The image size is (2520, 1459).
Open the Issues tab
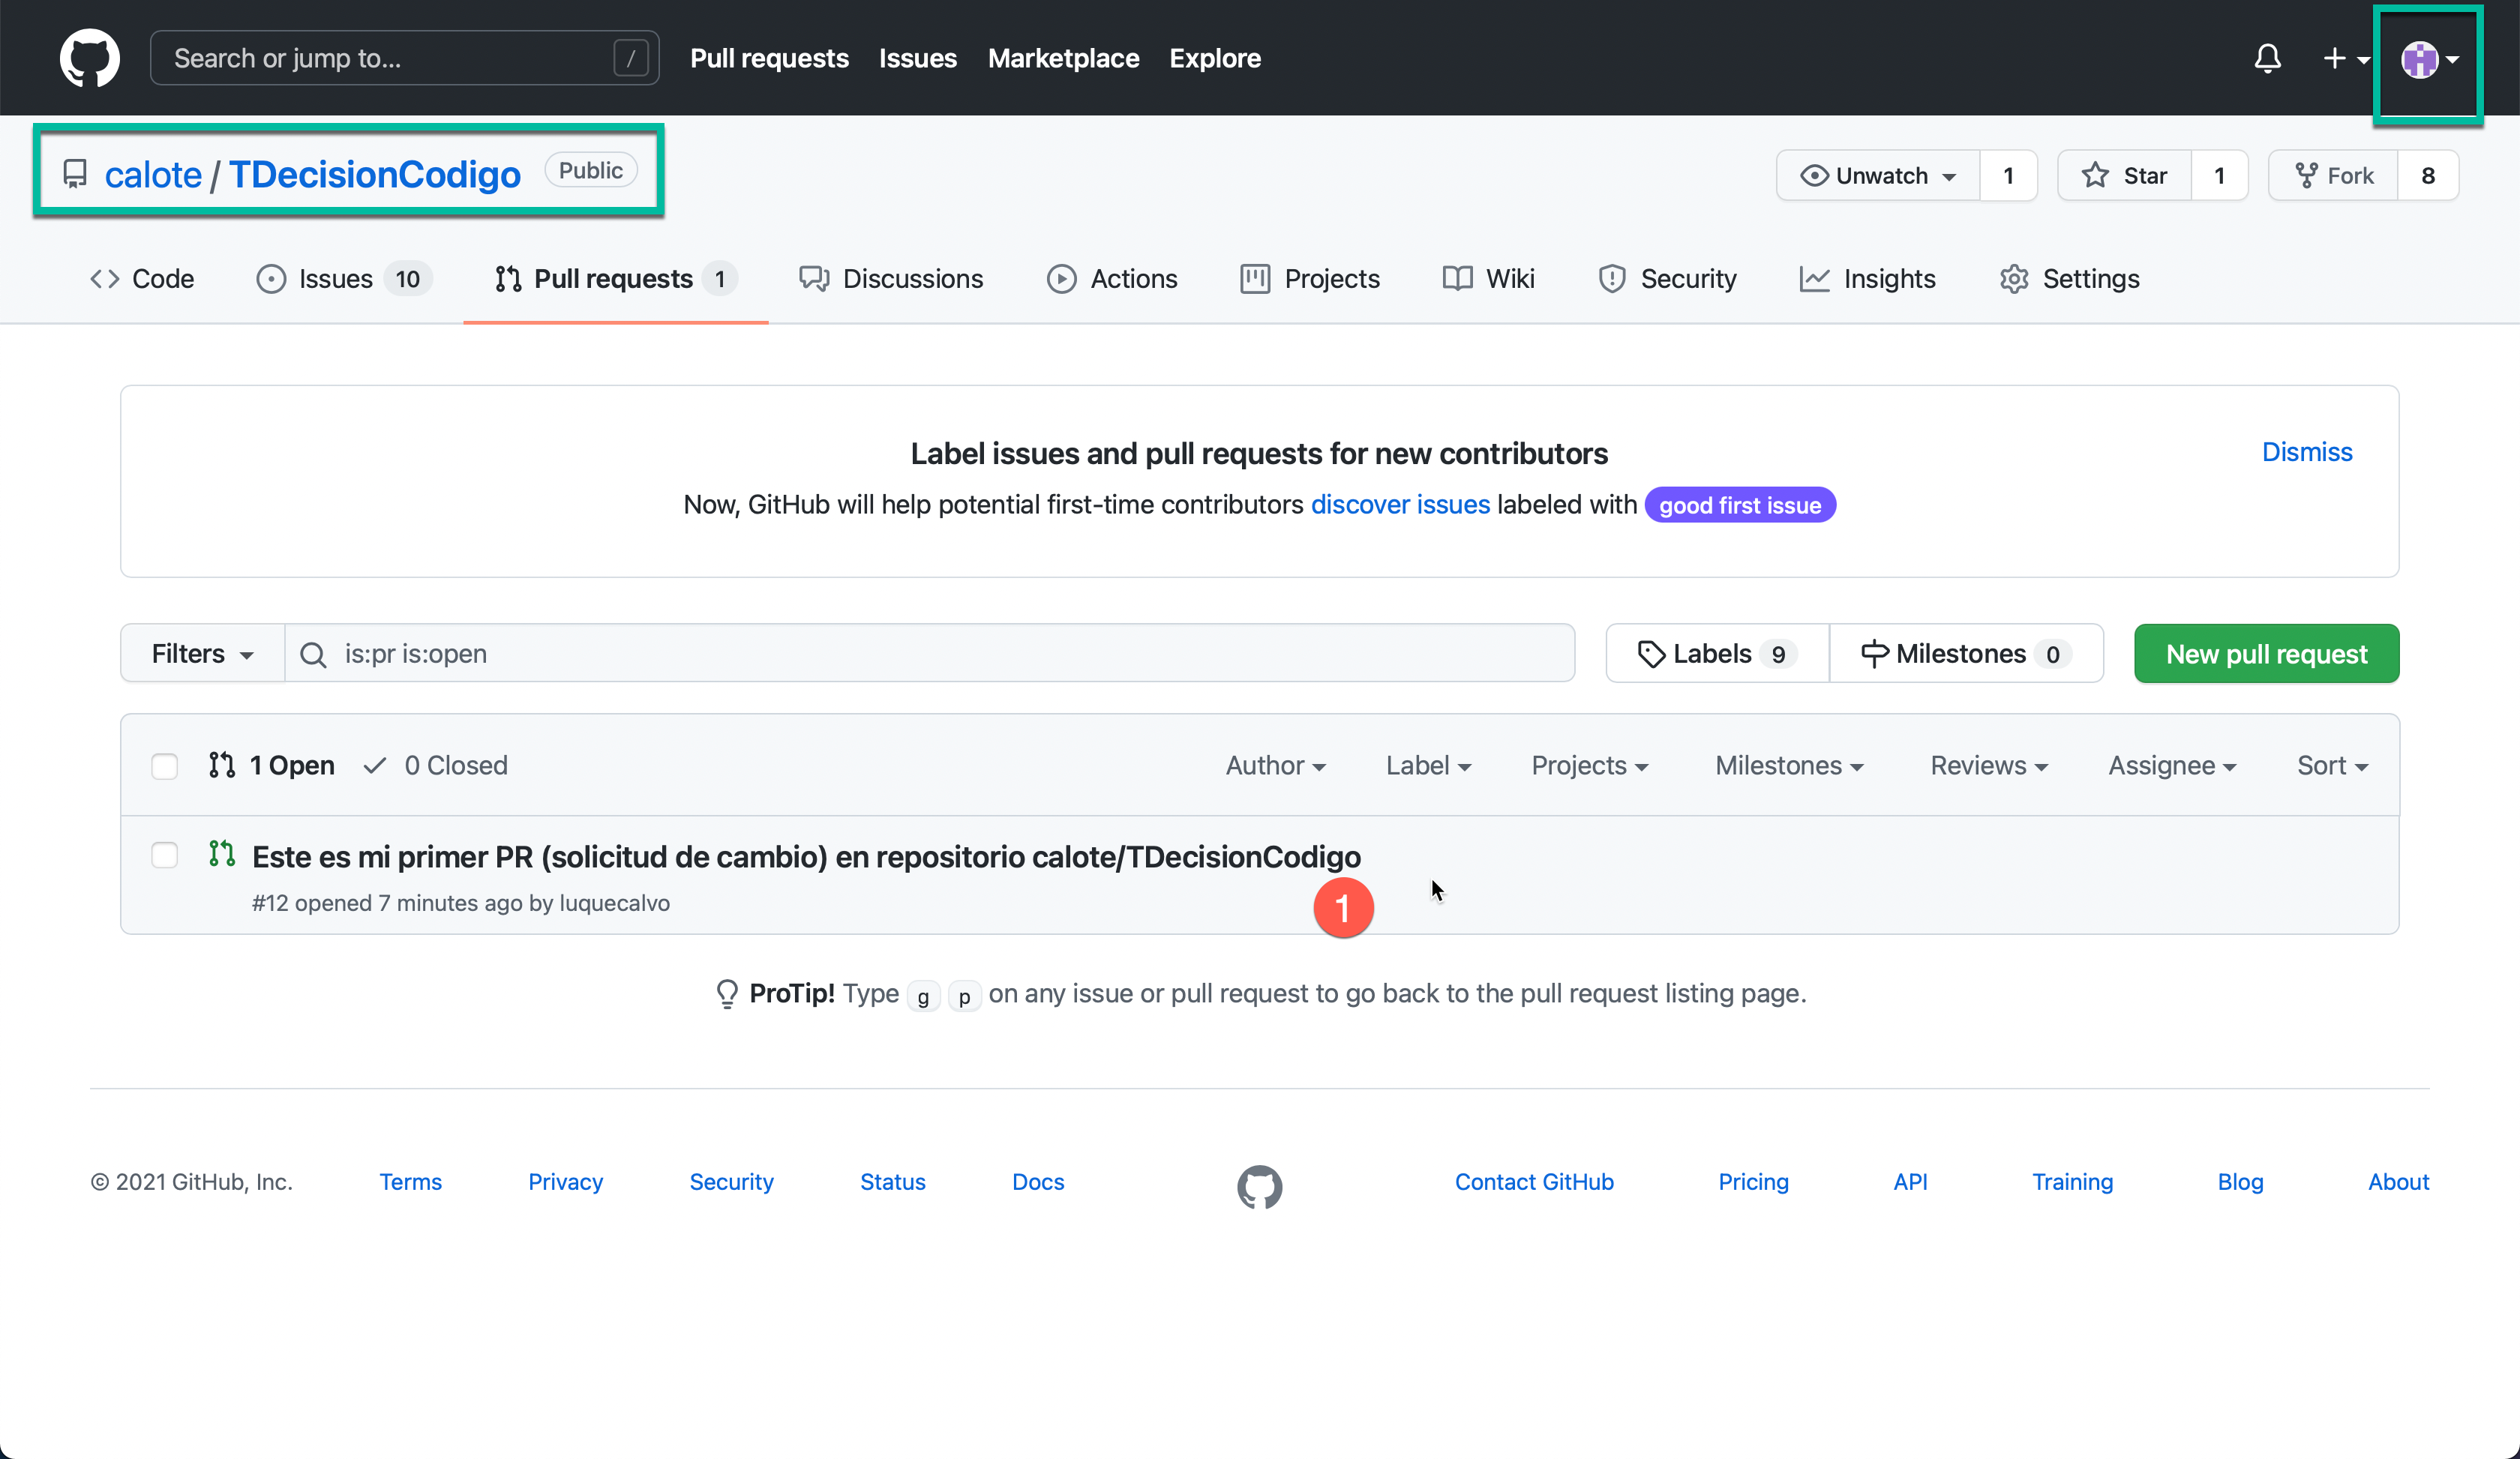[x=344, y=279]
